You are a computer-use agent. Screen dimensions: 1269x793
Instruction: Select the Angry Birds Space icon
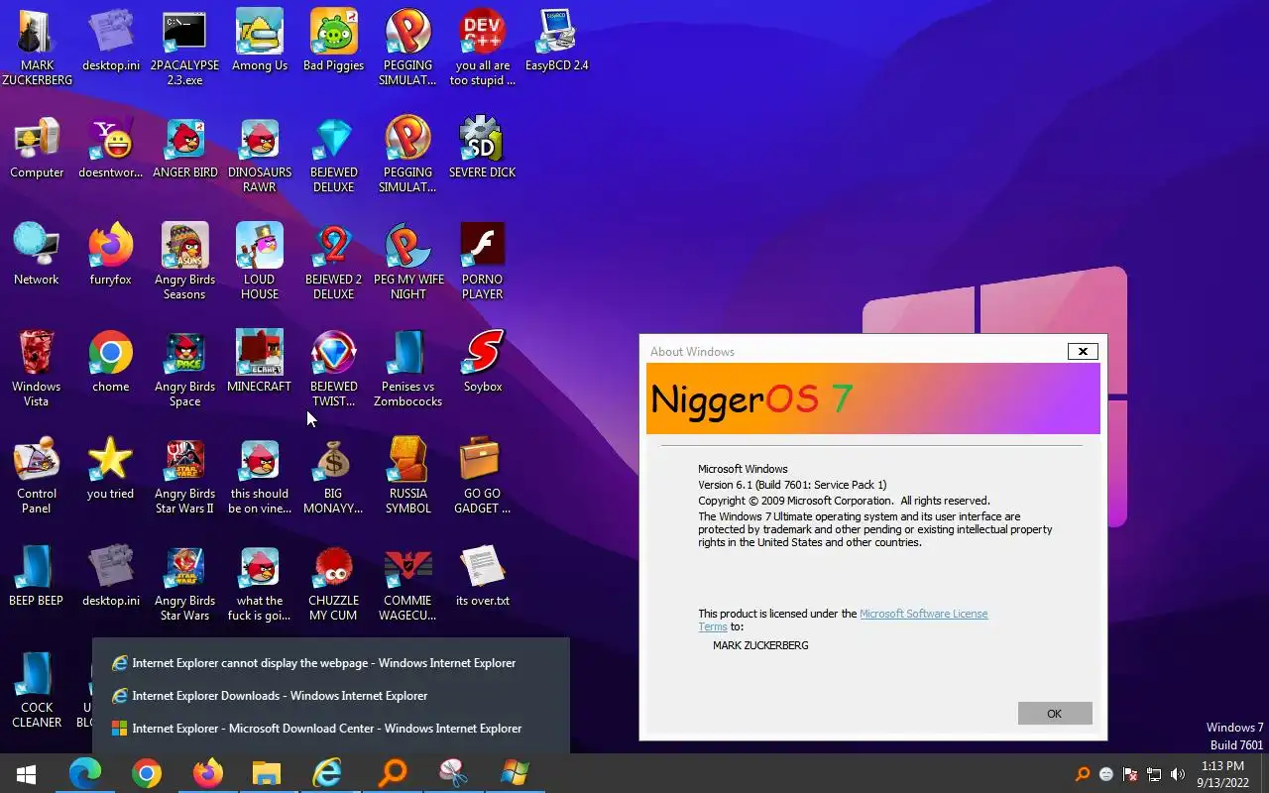coord(185,368)
